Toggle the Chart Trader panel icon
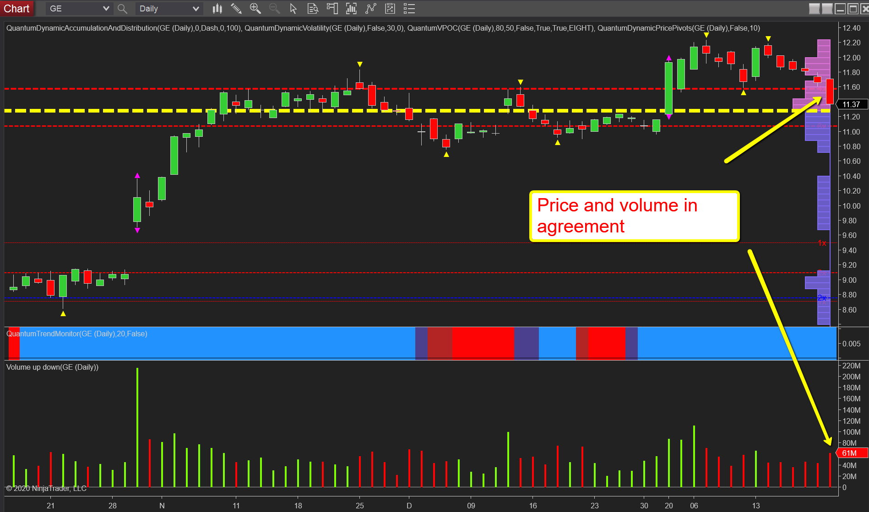 coord(332,9)
